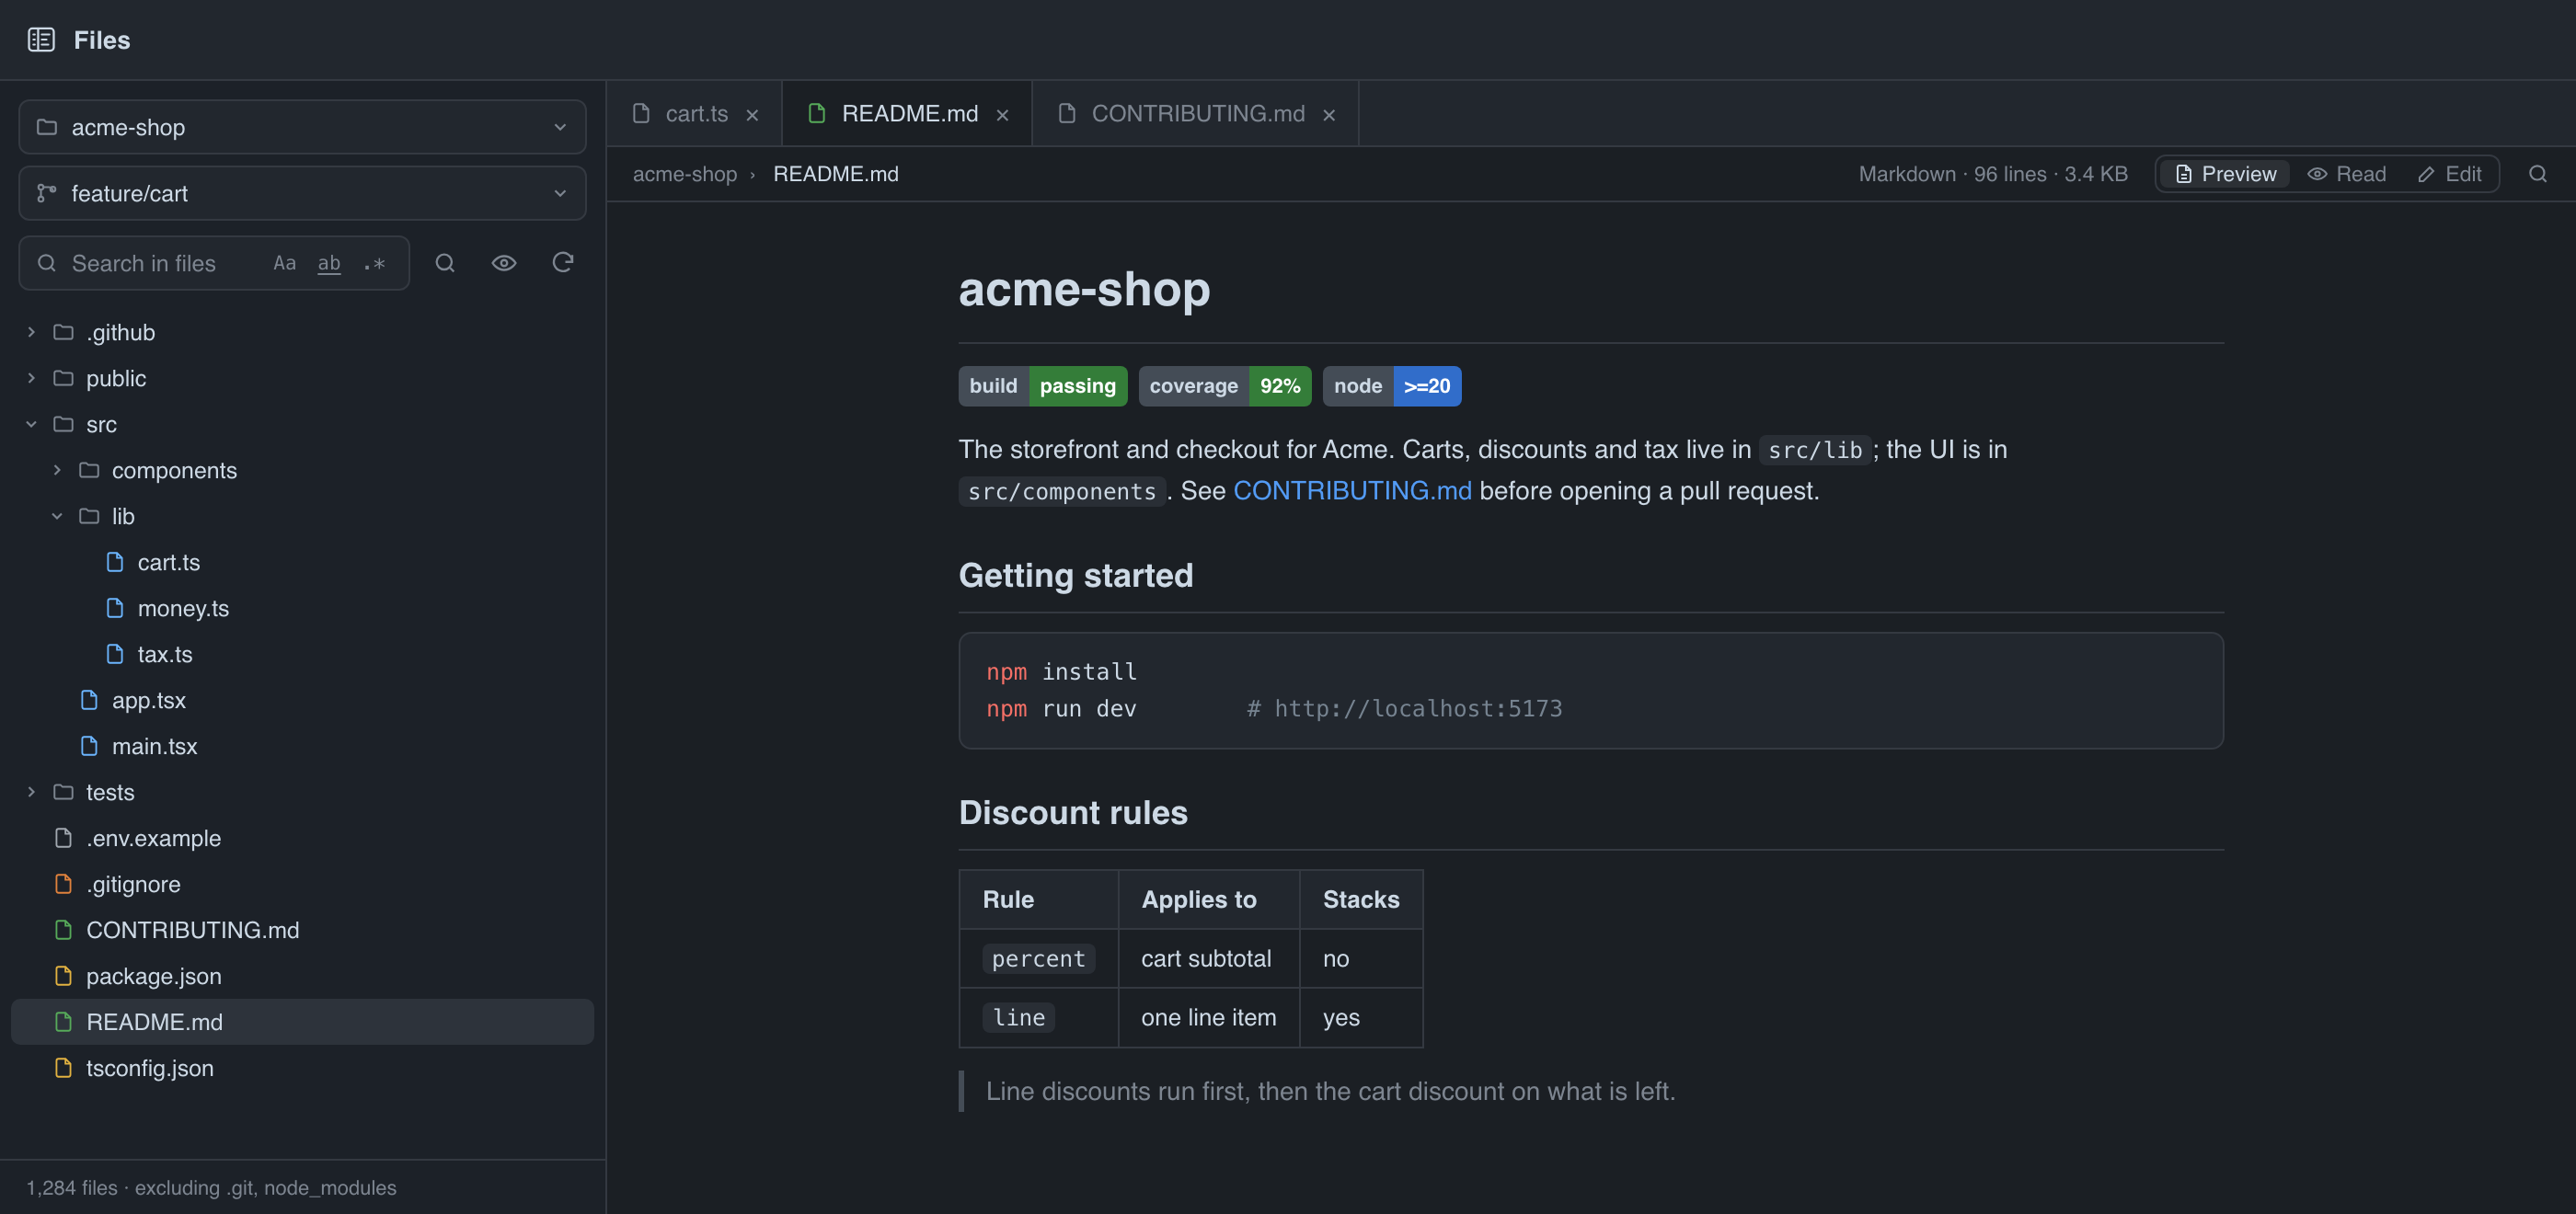The height and width of the screenshot is (1214, 2576).
Task: Collapse the src folder
Action: [x=31, y=424]
